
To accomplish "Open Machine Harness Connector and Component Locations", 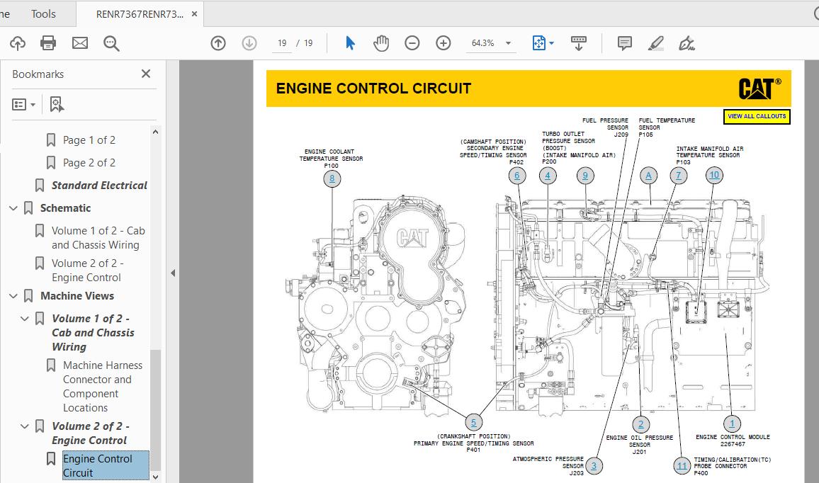I will pyautogui.click(x=102, y=387).
